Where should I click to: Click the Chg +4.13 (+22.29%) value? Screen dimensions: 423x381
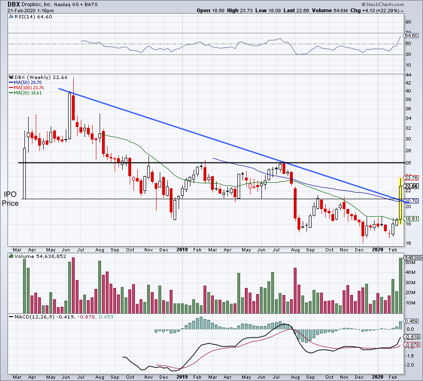pyautogui.click(x=375, y=10)
